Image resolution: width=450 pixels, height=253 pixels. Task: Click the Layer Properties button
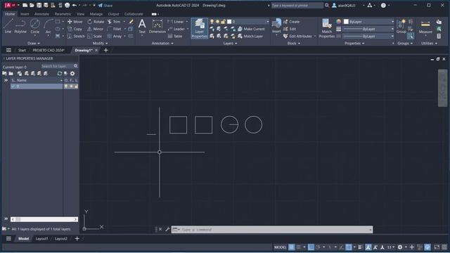(x=199, y=28)
